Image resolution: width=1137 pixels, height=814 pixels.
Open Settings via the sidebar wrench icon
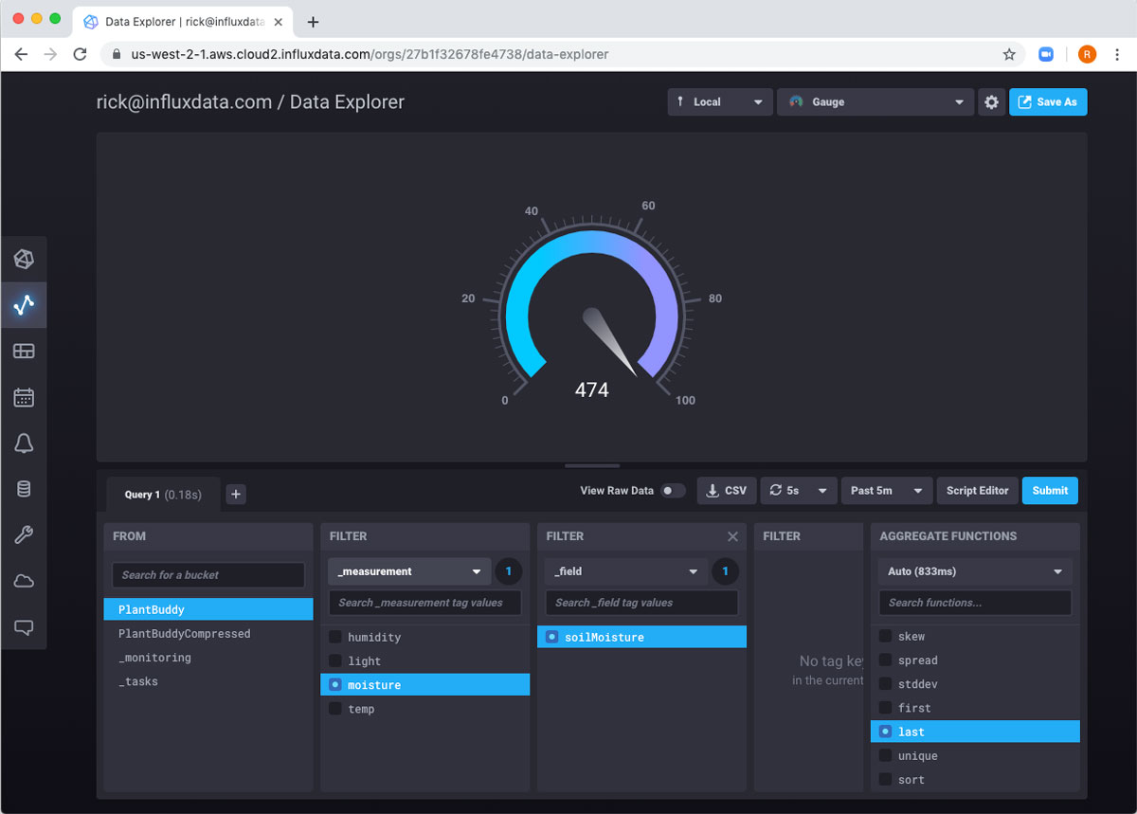click(x=24, y=535)
